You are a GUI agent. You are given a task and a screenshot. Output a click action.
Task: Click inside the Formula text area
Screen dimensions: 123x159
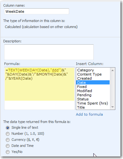tap(40, 88)
